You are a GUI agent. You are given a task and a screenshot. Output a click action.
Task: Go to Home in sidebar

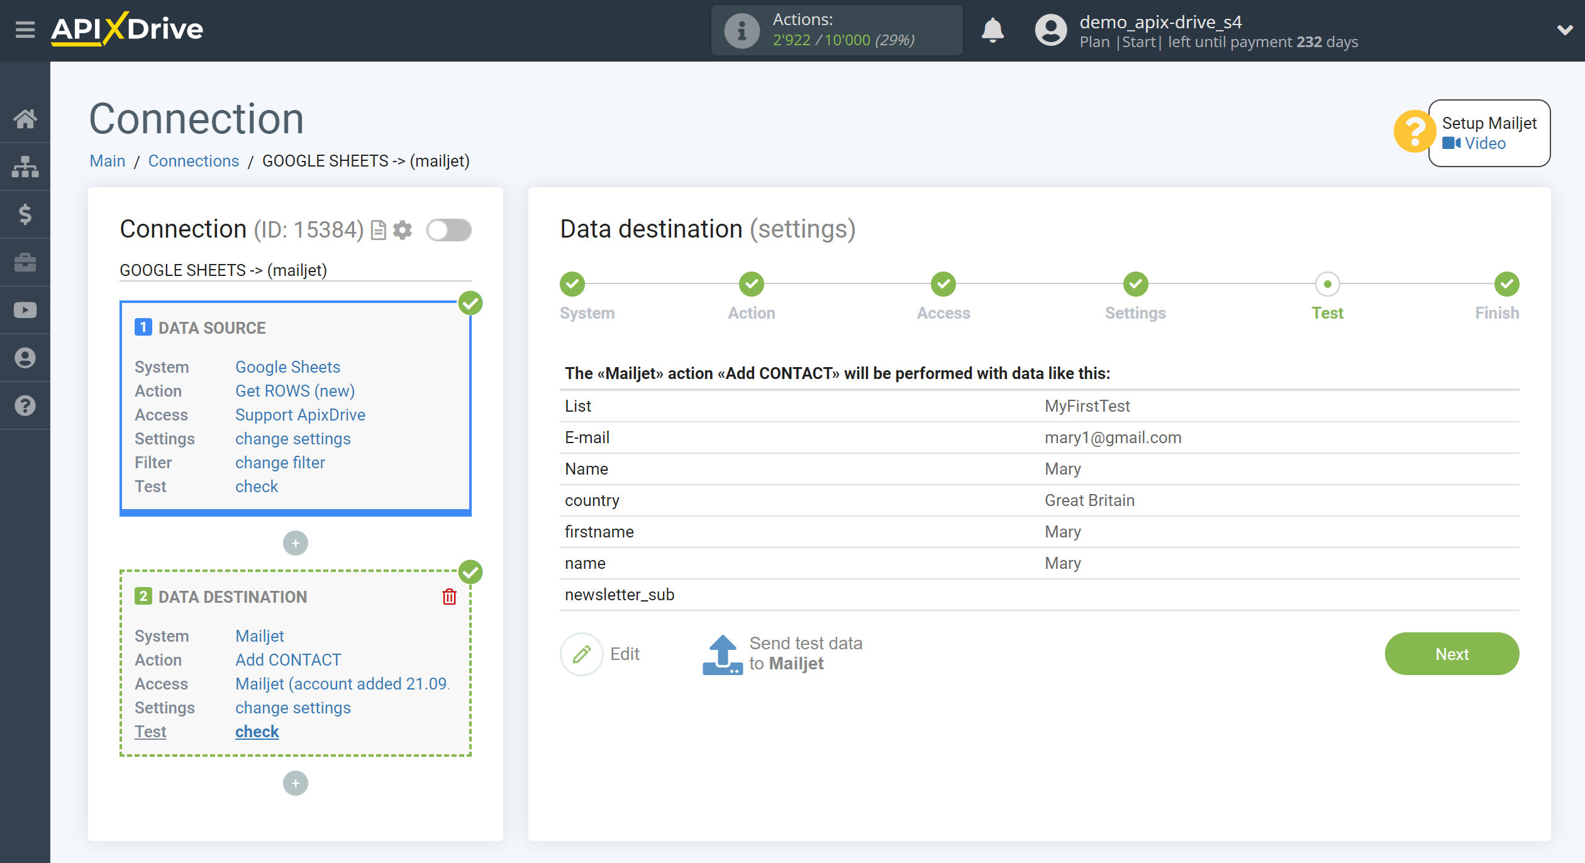click(25, 119)
